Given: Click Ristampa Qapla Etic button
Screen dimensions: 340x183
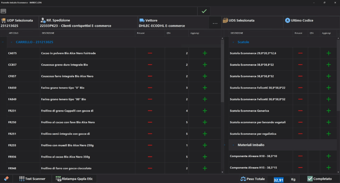Looking at the screenshot, I should click(x=75, y=179).
